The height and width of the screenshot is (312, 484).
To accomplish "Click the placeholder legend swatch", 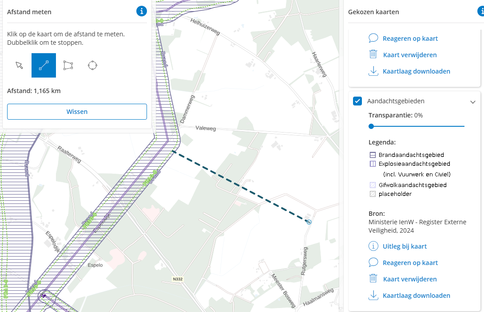I will (x=373, y=194).
